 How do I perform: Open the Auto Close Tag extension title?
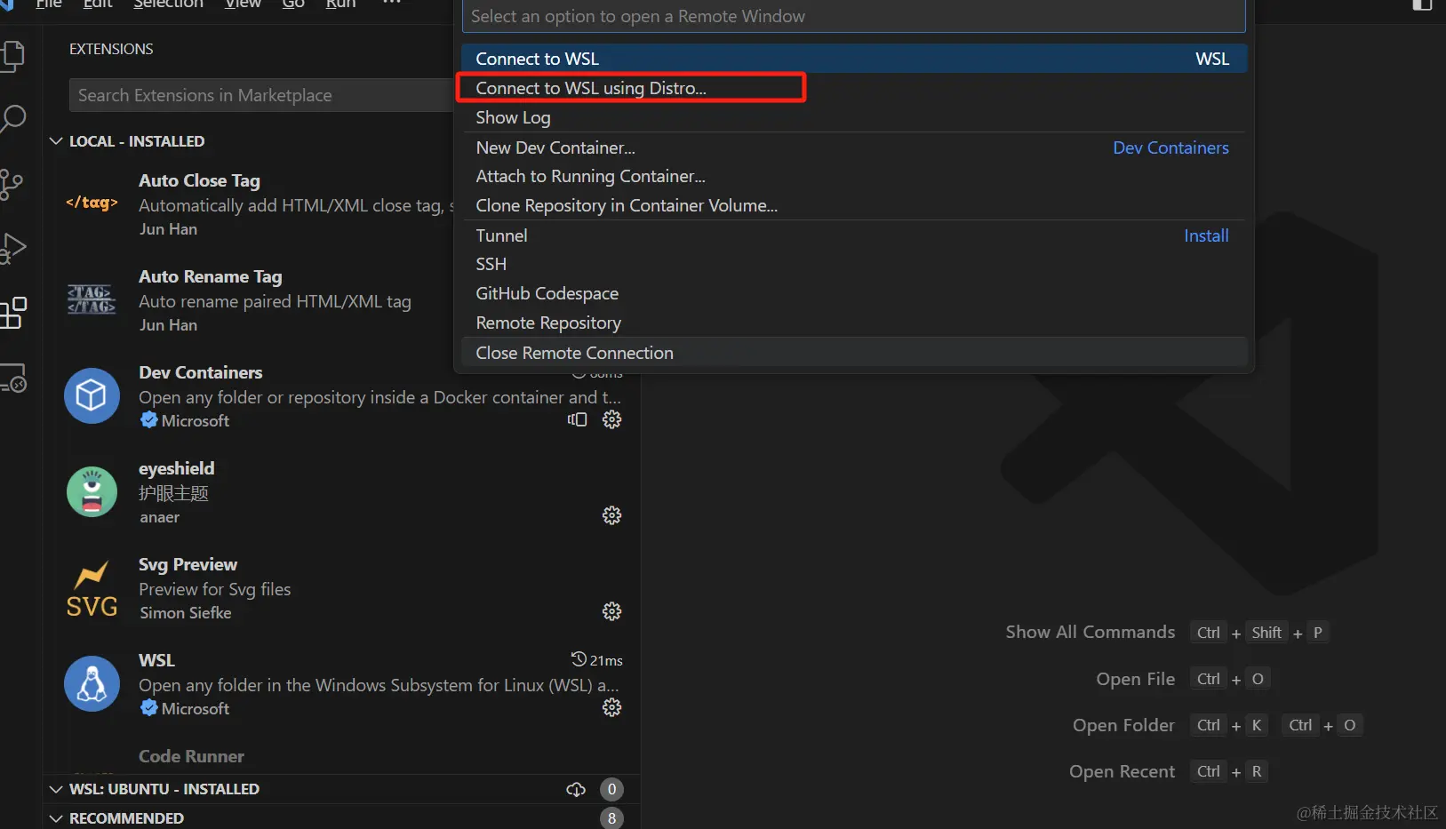pos(199,180)
